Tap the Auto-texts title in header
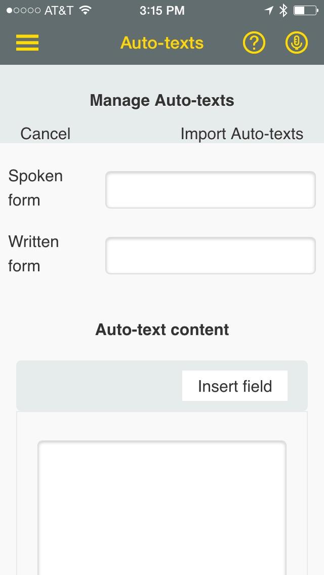Viewport: 324px width, 575px height. tap(162, 43)
